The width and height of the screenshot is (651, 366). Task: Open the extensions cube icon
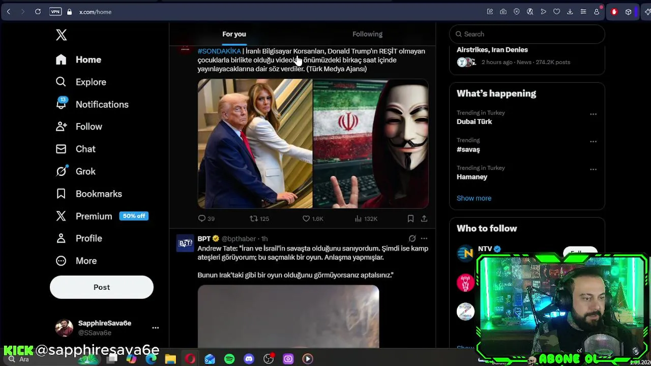pos(629,12)
